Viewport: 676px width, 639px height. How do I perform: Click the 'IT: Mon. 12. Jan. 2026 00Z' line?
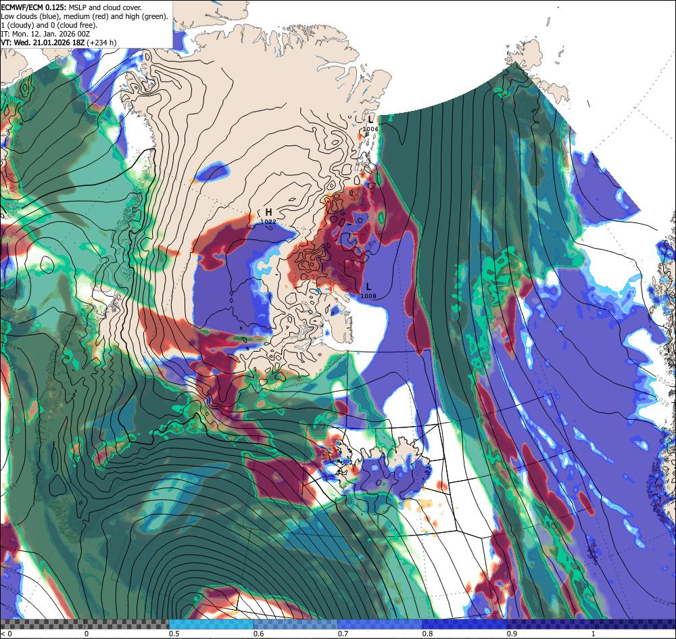pos(45,34)
